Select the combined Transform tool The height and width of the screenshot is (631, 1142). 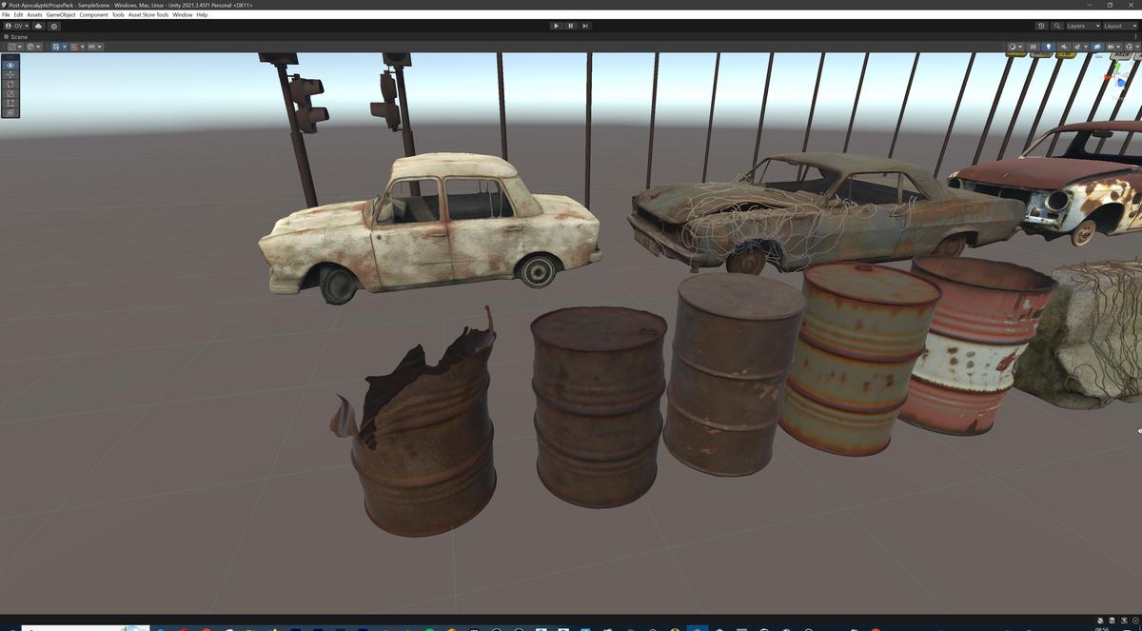coord(10,111)
